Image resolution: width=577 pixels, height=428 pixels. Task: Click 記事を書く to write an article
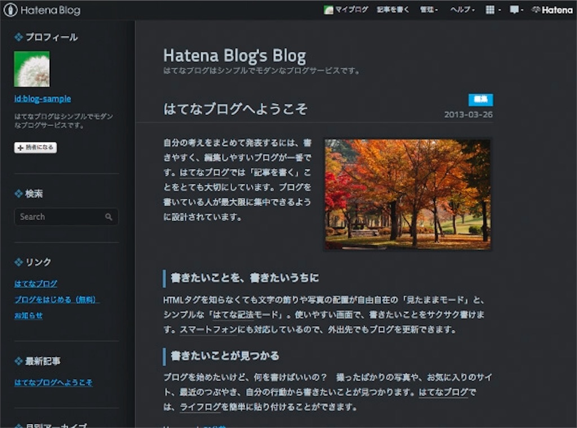click(393, 10)
